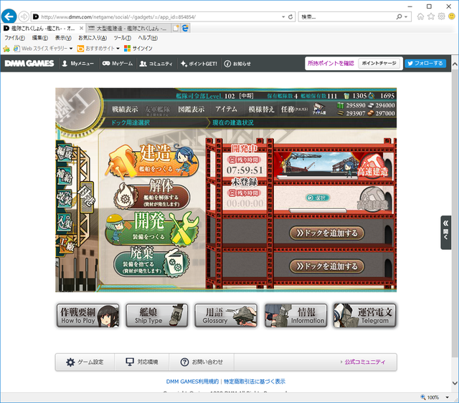The width and height of the screenshot is (459, 403).
Task: Open the DMM GAMES logo
Action: pyautogui.click(x=29, y=64)
